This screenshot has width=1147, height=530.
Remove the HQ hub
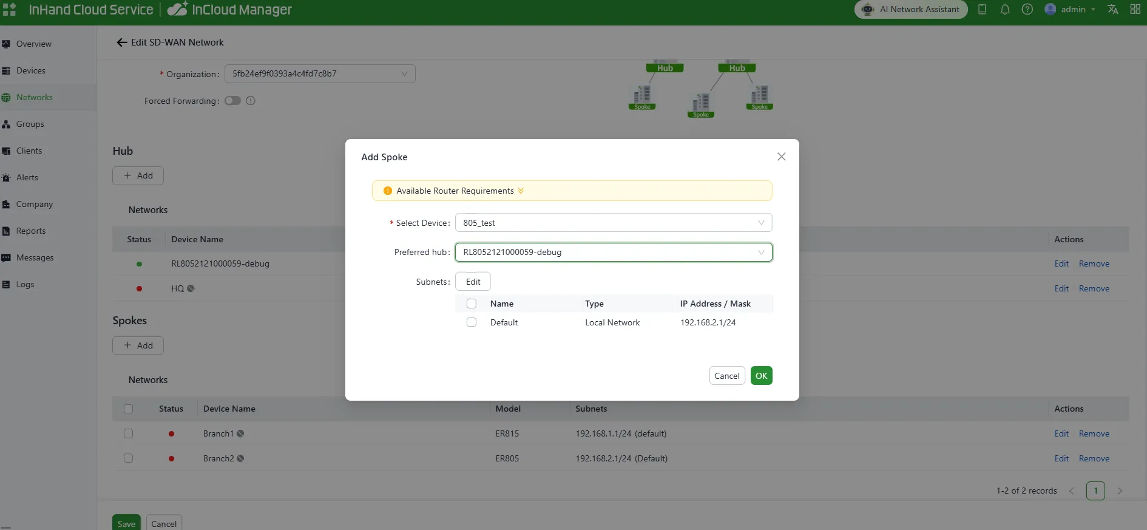pos(1094,288)
